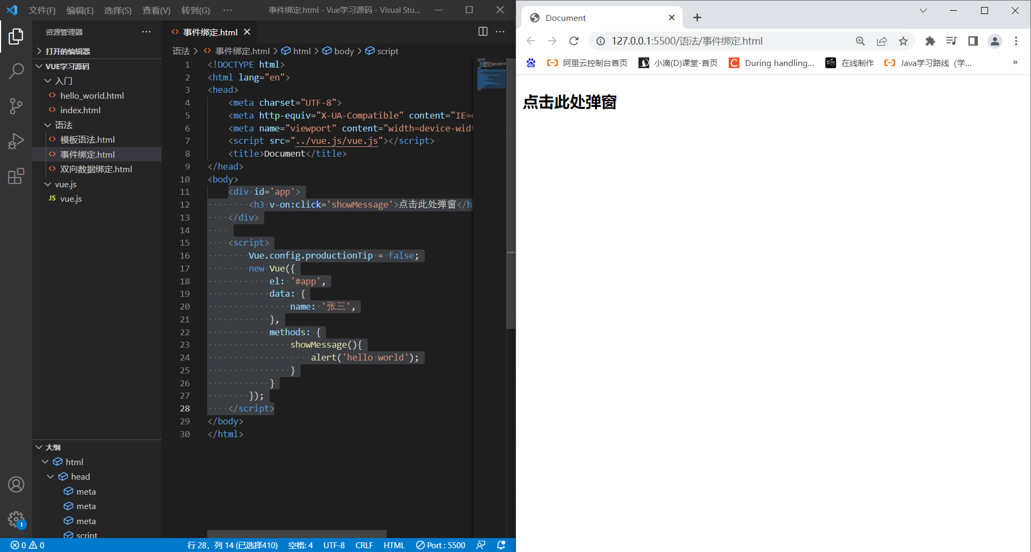Expand the 打开的编辑器 section
The width and height of the screenshot is (1031, 552).
point(97,51)
